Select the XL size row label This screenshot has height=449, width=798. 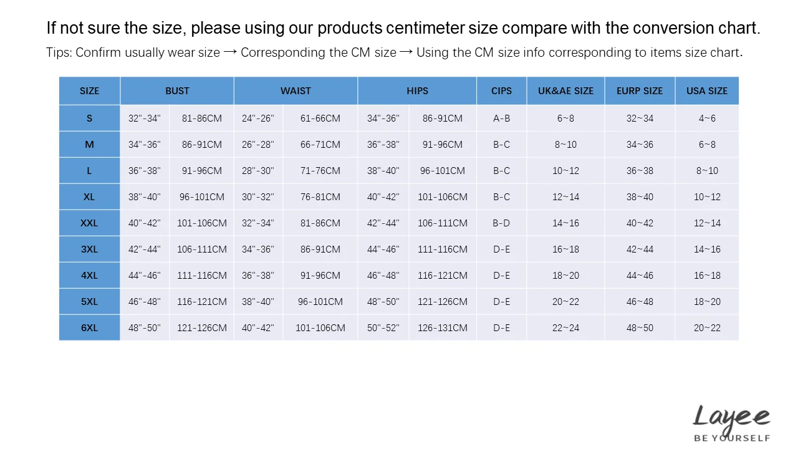[x=90, y=196]
